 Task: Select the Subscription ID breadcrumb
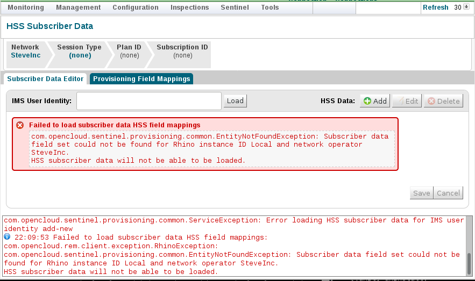pyautogui.click(x=182, y=54)
